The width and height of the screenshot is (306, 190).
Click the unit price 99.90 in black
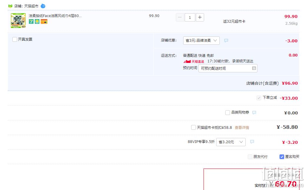pyautogui.click(x=154, y=16)
